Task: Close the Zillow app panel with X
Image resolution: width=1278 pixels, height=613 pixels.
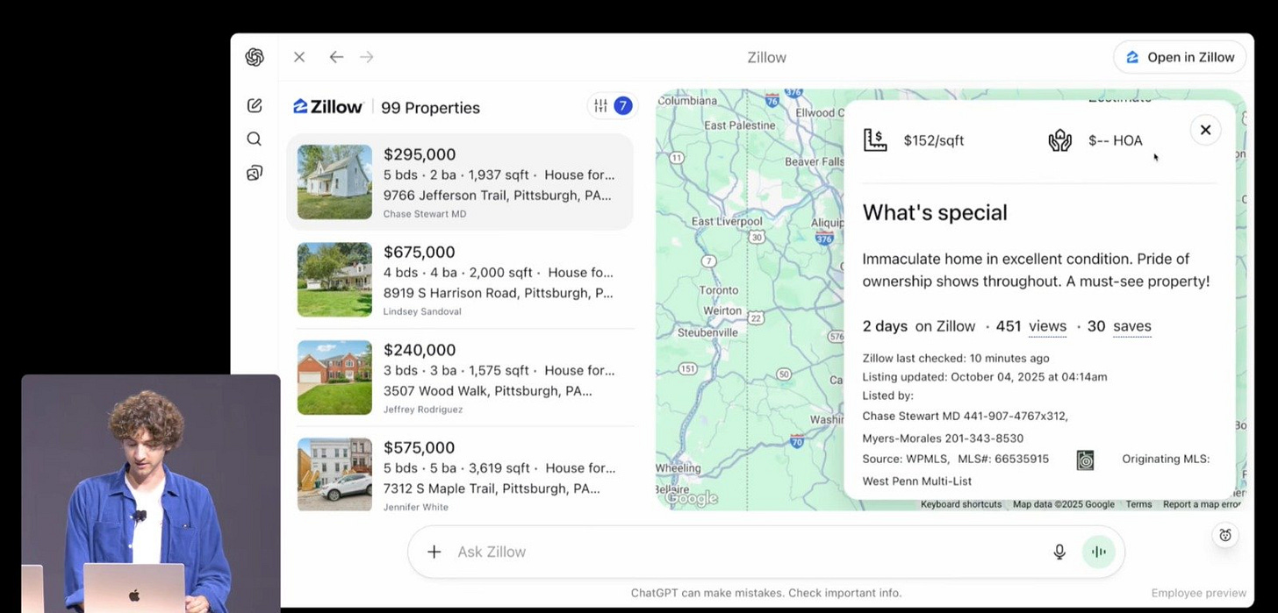Action: click(x=299, y=57)
